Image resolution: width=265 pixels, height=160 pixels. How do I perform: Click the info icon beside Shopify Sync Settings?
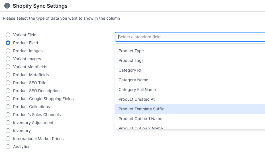click(x=7, y=6)
